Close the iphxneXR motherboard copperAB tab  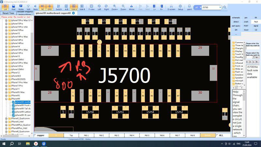point(73,13)
